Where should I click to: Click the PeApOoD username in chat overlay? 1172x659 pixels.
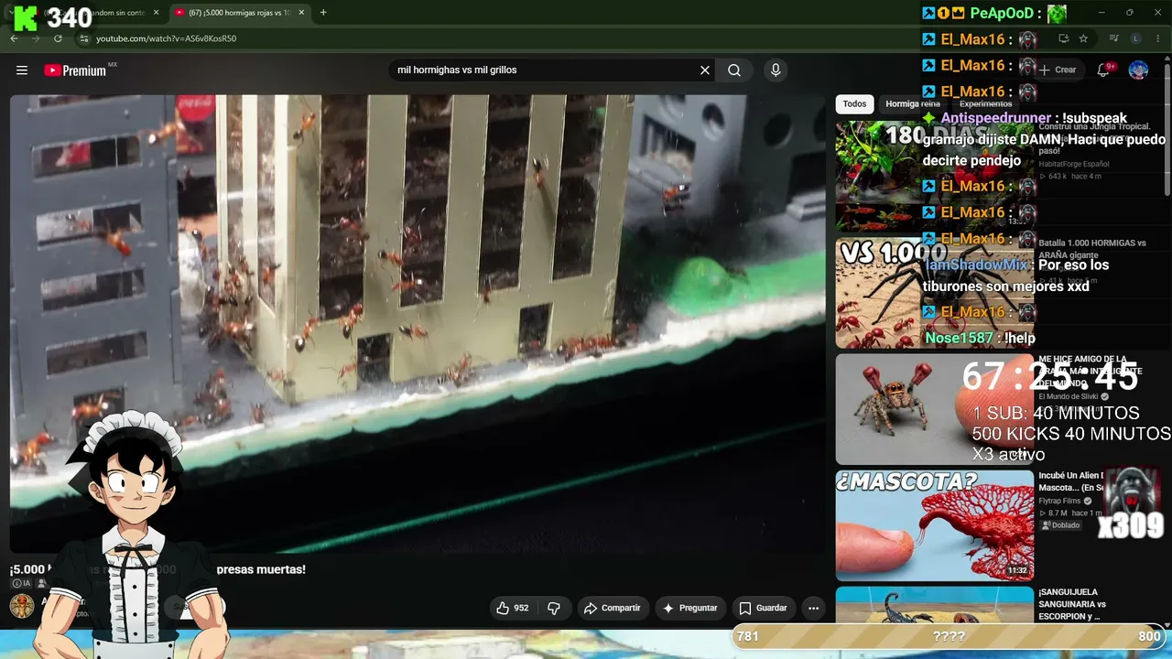pyautogui.click(x=1001, y=13)
